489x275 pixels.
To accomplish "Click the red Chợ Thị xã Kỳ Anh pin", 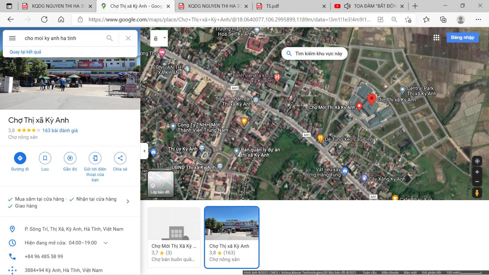I will pos(371,100).
